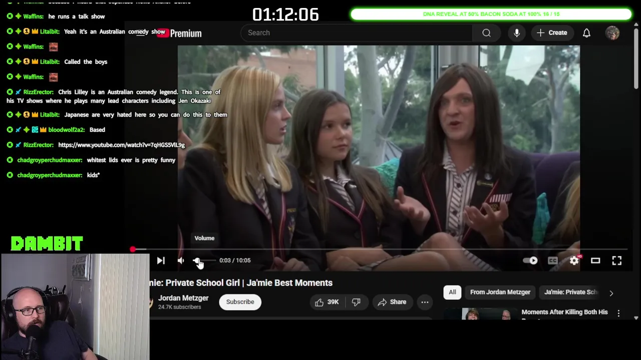Select the All filter chip
Image resolution: width=641 pixels, height=360 pixels.
tap(452, 292)
